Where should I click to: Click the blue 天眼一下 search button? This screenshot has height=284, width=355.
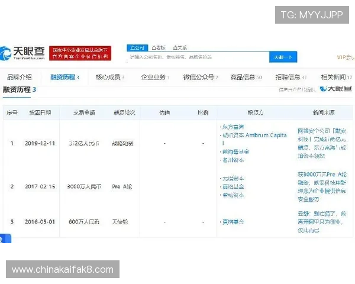coord(283,57)
